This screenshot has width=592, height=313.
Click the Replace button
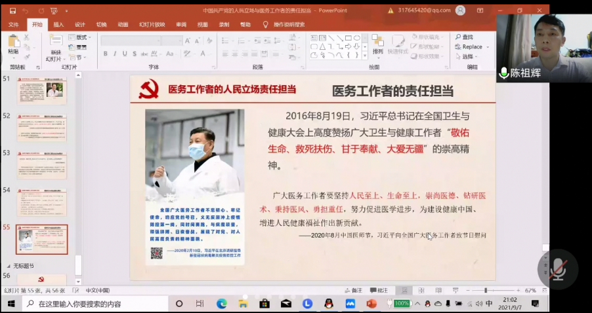point(469,47)
